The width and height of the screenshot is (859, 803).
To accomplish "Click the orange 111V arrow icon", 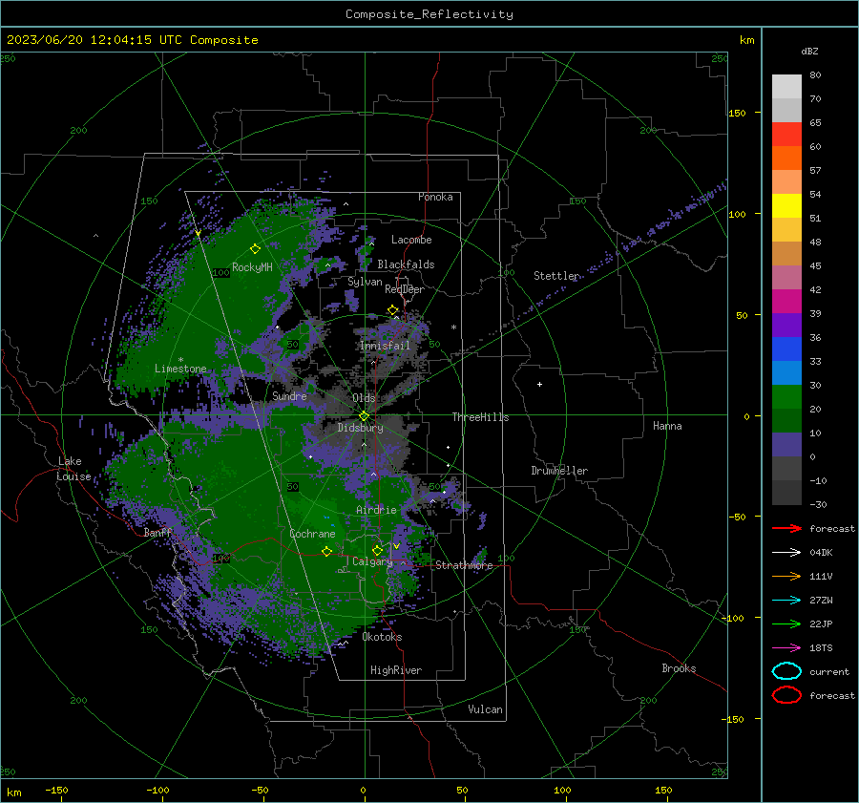I will point(786,576).
